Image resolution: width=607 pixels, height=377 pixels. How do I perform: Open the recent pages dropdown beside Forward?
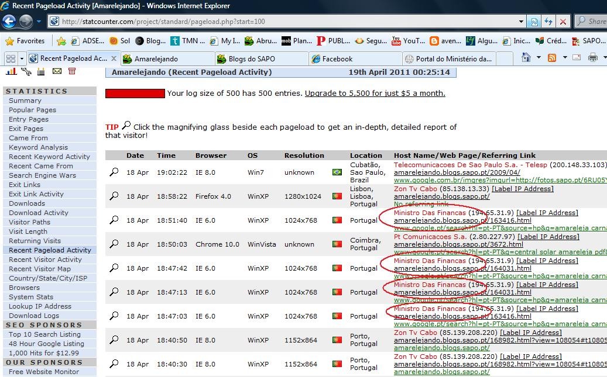(39, 22)
